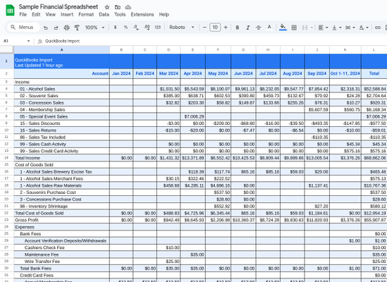Image resolution: width=387 pixels, height=282 pixels.
Task: Print the spreadsheet
Action: (67, 27)
